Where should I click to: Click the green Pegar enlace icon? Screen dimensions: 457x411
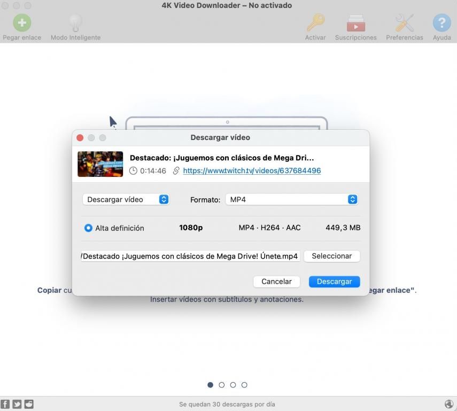pos(22,23)
